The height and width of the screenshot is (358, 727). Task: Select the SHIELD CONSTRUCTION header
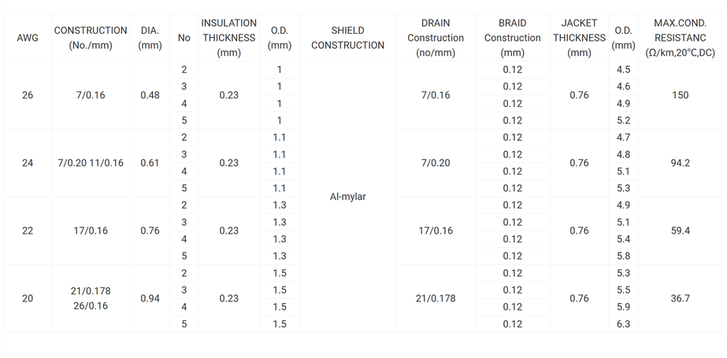coord(347,38)
